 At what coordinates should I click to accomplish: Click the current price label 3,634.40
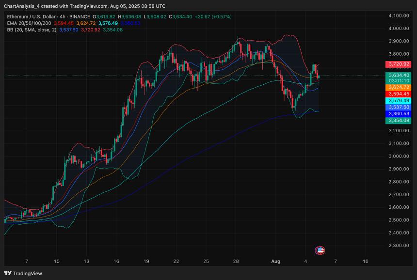coord(398,75)
